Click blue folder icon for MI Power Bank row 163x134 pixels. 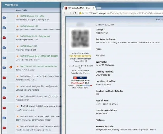tap(4, 118)
